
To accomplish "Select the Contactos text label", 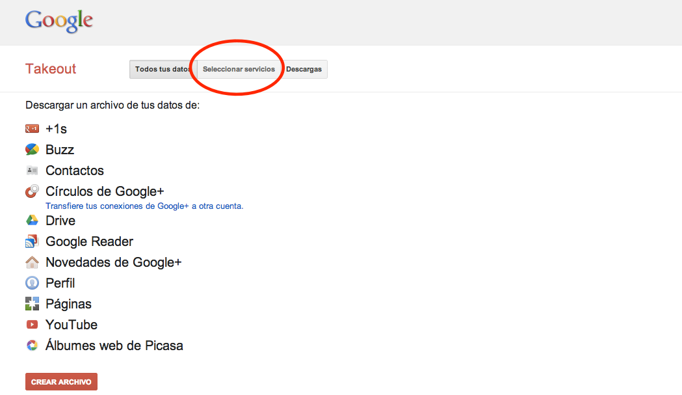I will tap(75, 170).
